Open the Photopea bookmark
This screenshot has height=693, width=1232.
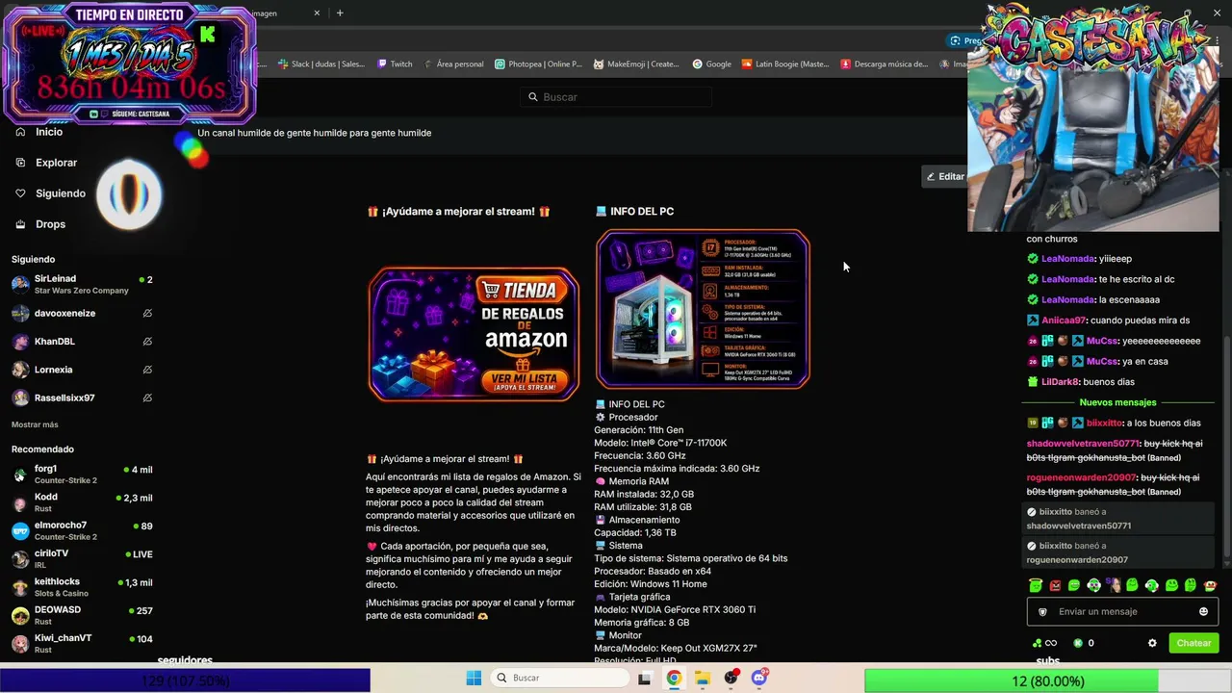pos(538,64)
